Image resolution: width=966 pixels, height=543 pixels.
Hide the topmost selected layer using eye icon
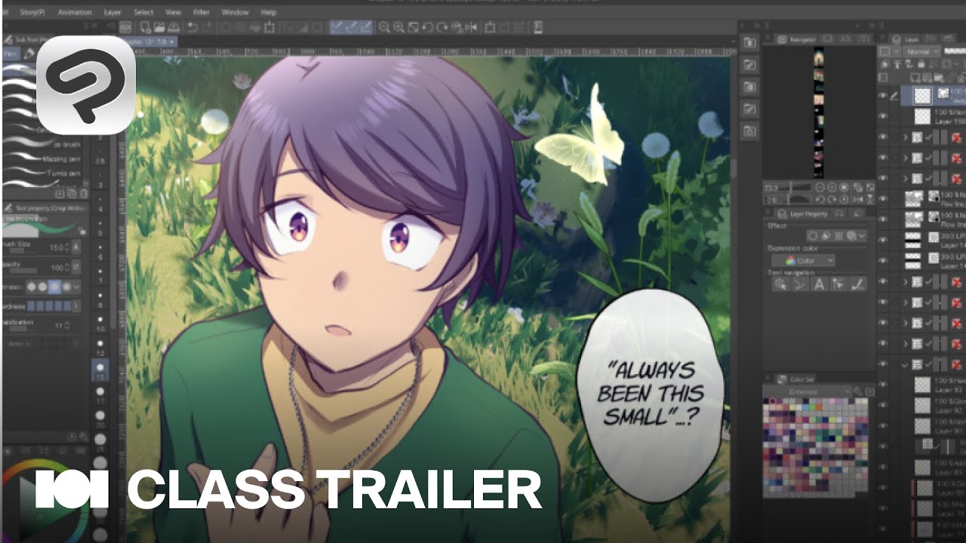point(883,96)
